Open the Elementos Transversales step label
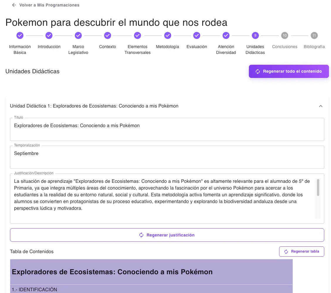Image resolution: width=331 pixels, height=293 pixels. tap(138, 50)
